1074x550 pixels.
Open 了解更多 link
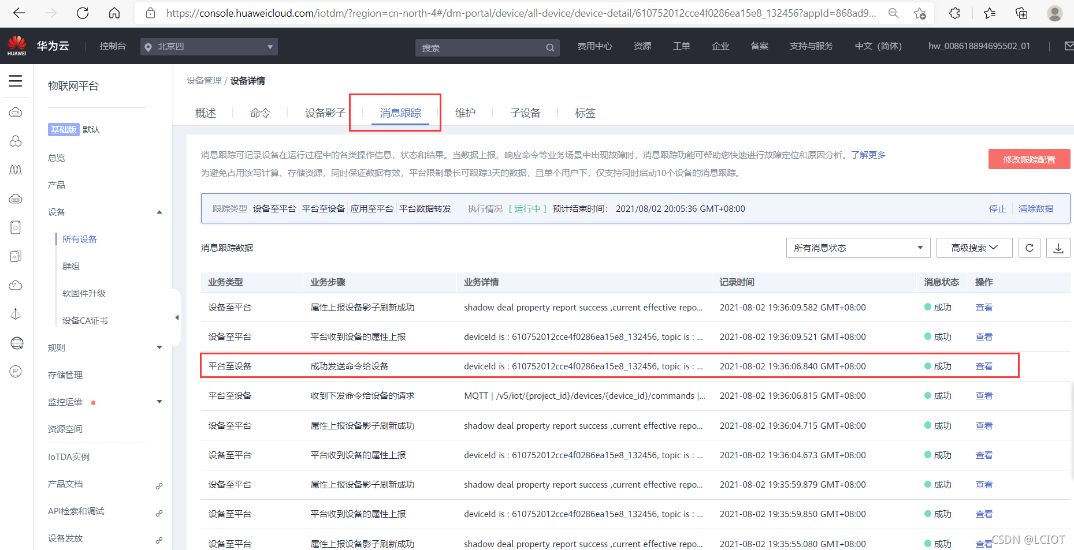click(x=868, y=155)
